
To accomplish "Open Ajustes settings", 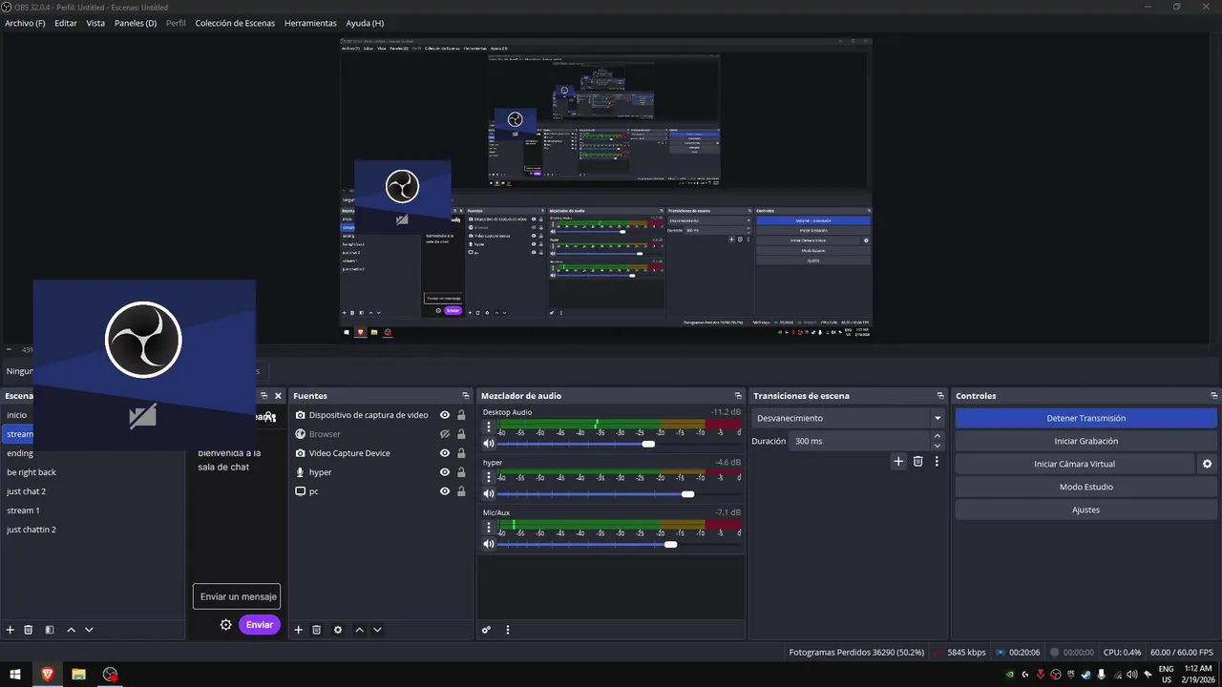I will (1085, 510).
